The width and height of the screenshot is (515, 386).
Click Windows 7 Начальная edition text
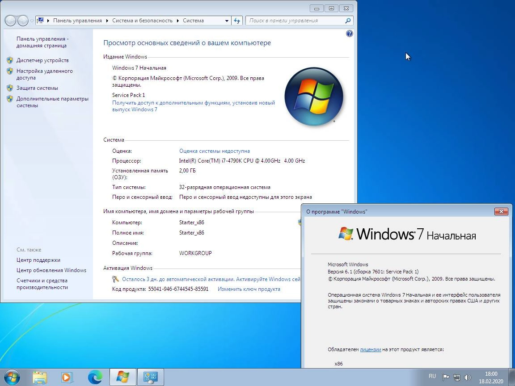[x=139, y=68]
